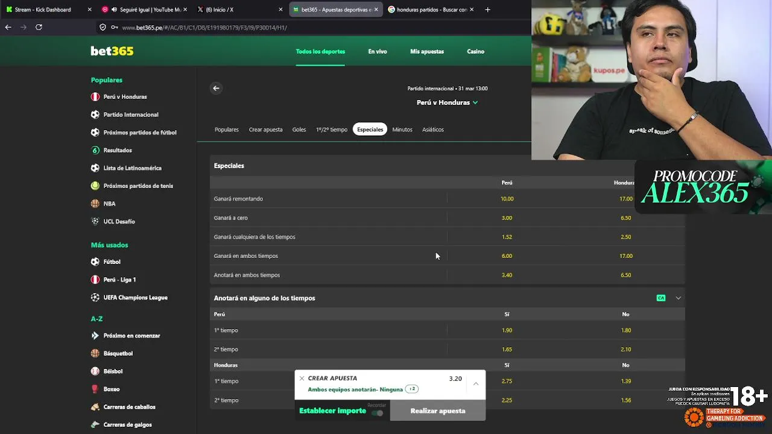Click the Resultados icon in sidebar
The image size is (772, 434).
pyautogui.click(x=95, y=150)
